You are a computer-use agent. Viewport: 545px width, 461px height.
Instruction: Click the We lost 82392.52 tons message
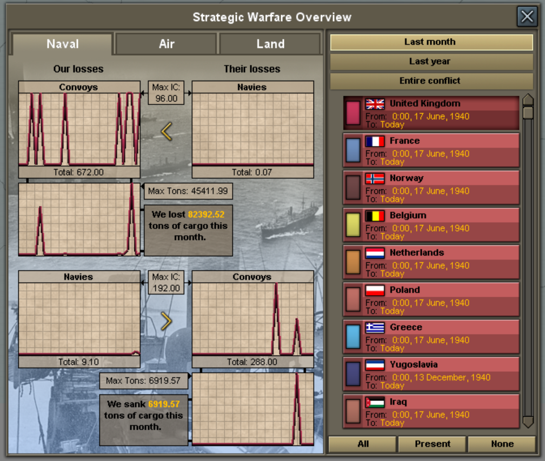[x=188, y=230]
